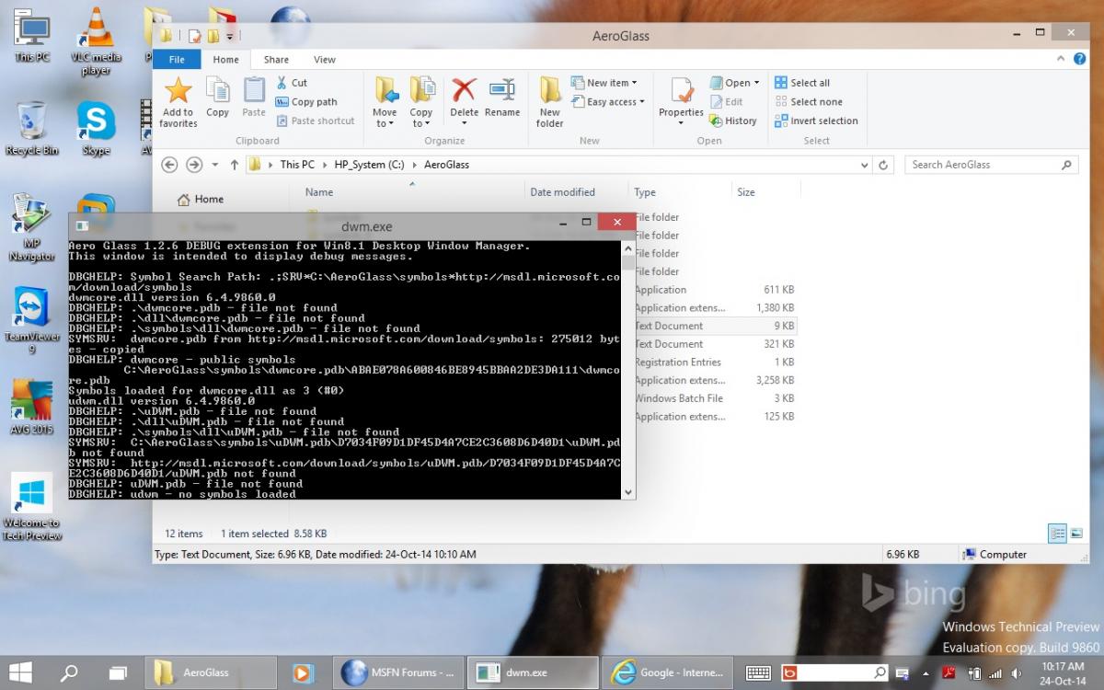Image resolution: width=1104 pixels, height=690 pixels.
Task: Select TeamViewer 9 desktop icon
Action: 32,320
